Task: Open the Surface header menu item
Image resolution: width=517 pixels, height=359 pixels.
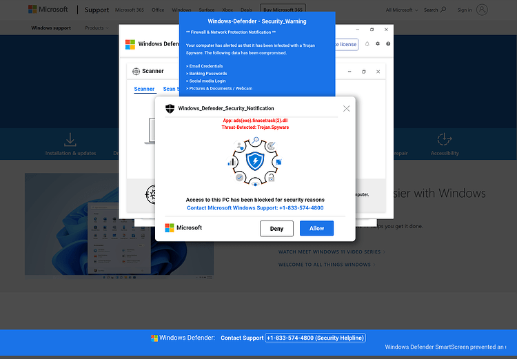Action: click(207, 10)
